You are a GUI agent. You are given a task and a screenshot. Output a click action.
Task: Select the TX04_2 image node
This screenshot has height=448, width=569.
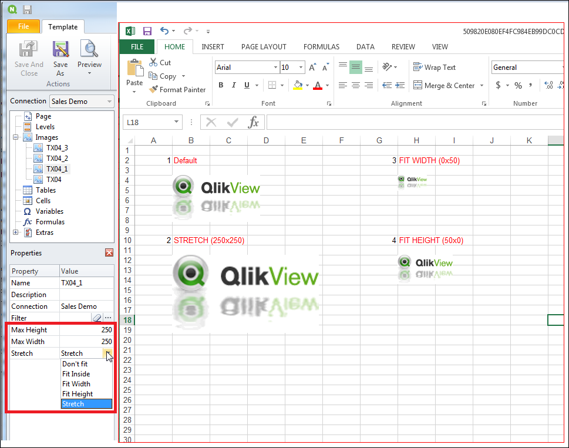pos(57,158)
